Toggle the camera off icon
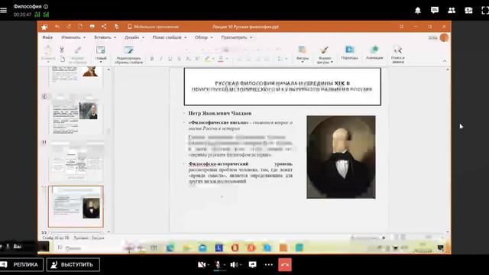This screenshot has width=489, height=275. click(202, 265)
